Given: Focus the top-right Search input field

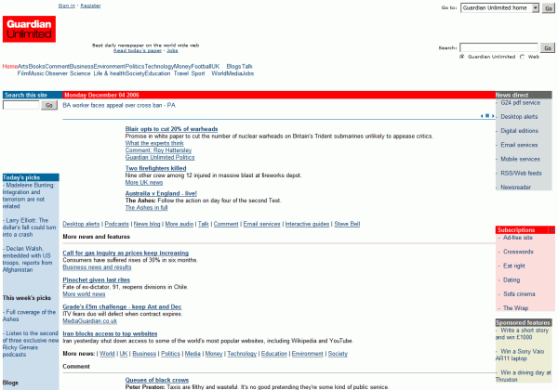Looking at the screenshot, I should click(x=498, y=47).
